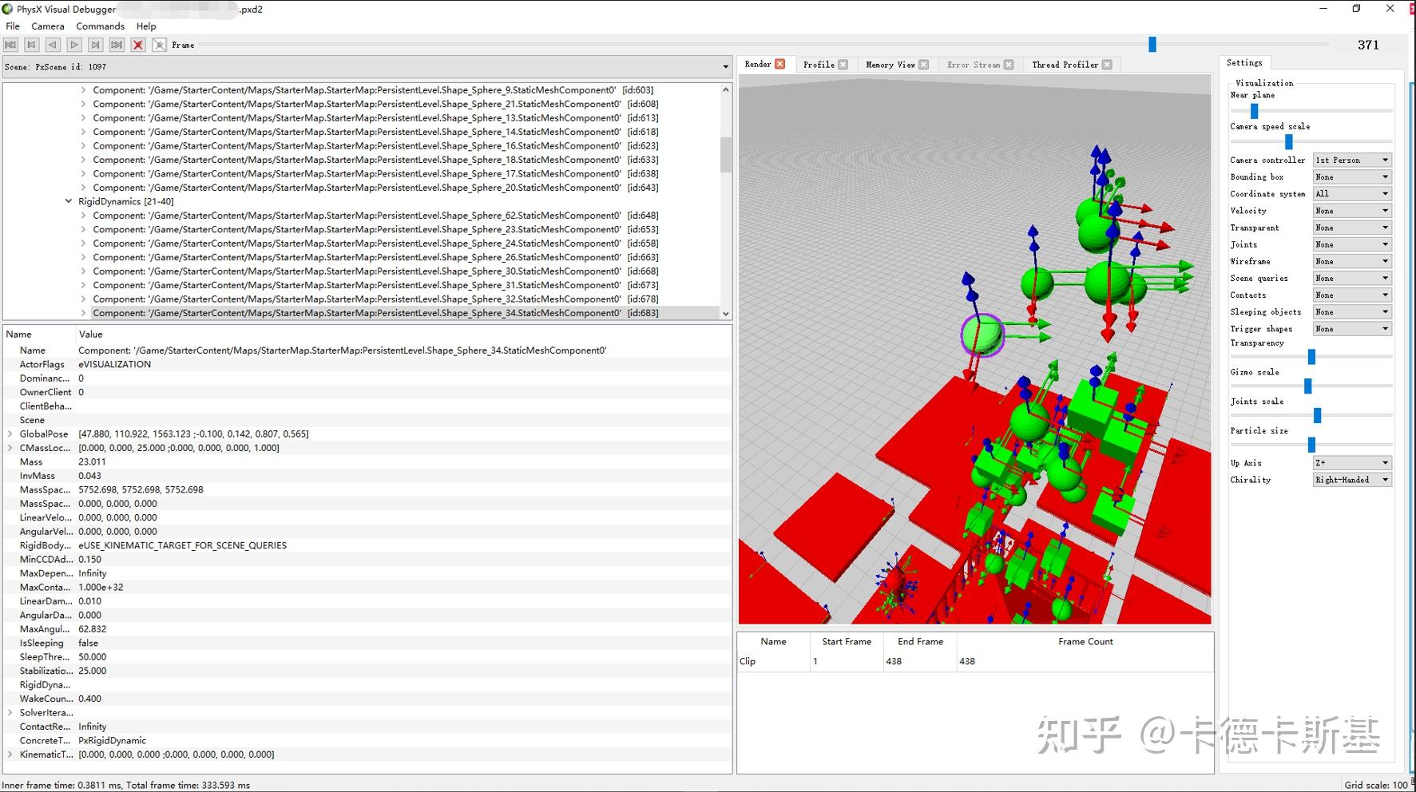Click the purple-outlined selected sphere in viewport
1416x792 pixels.
point(982,335)
